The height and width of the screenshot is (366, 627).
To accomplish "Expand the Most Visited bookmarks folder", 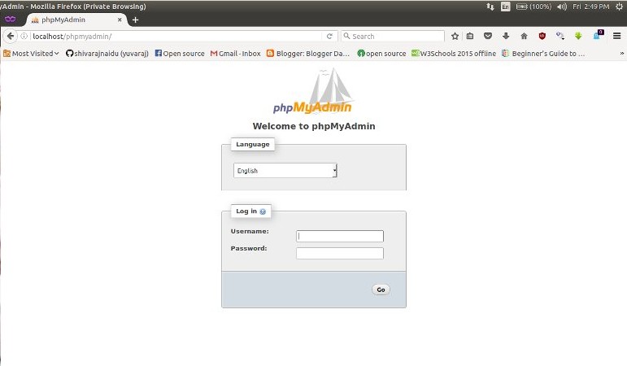I will [x=31, y=53].
